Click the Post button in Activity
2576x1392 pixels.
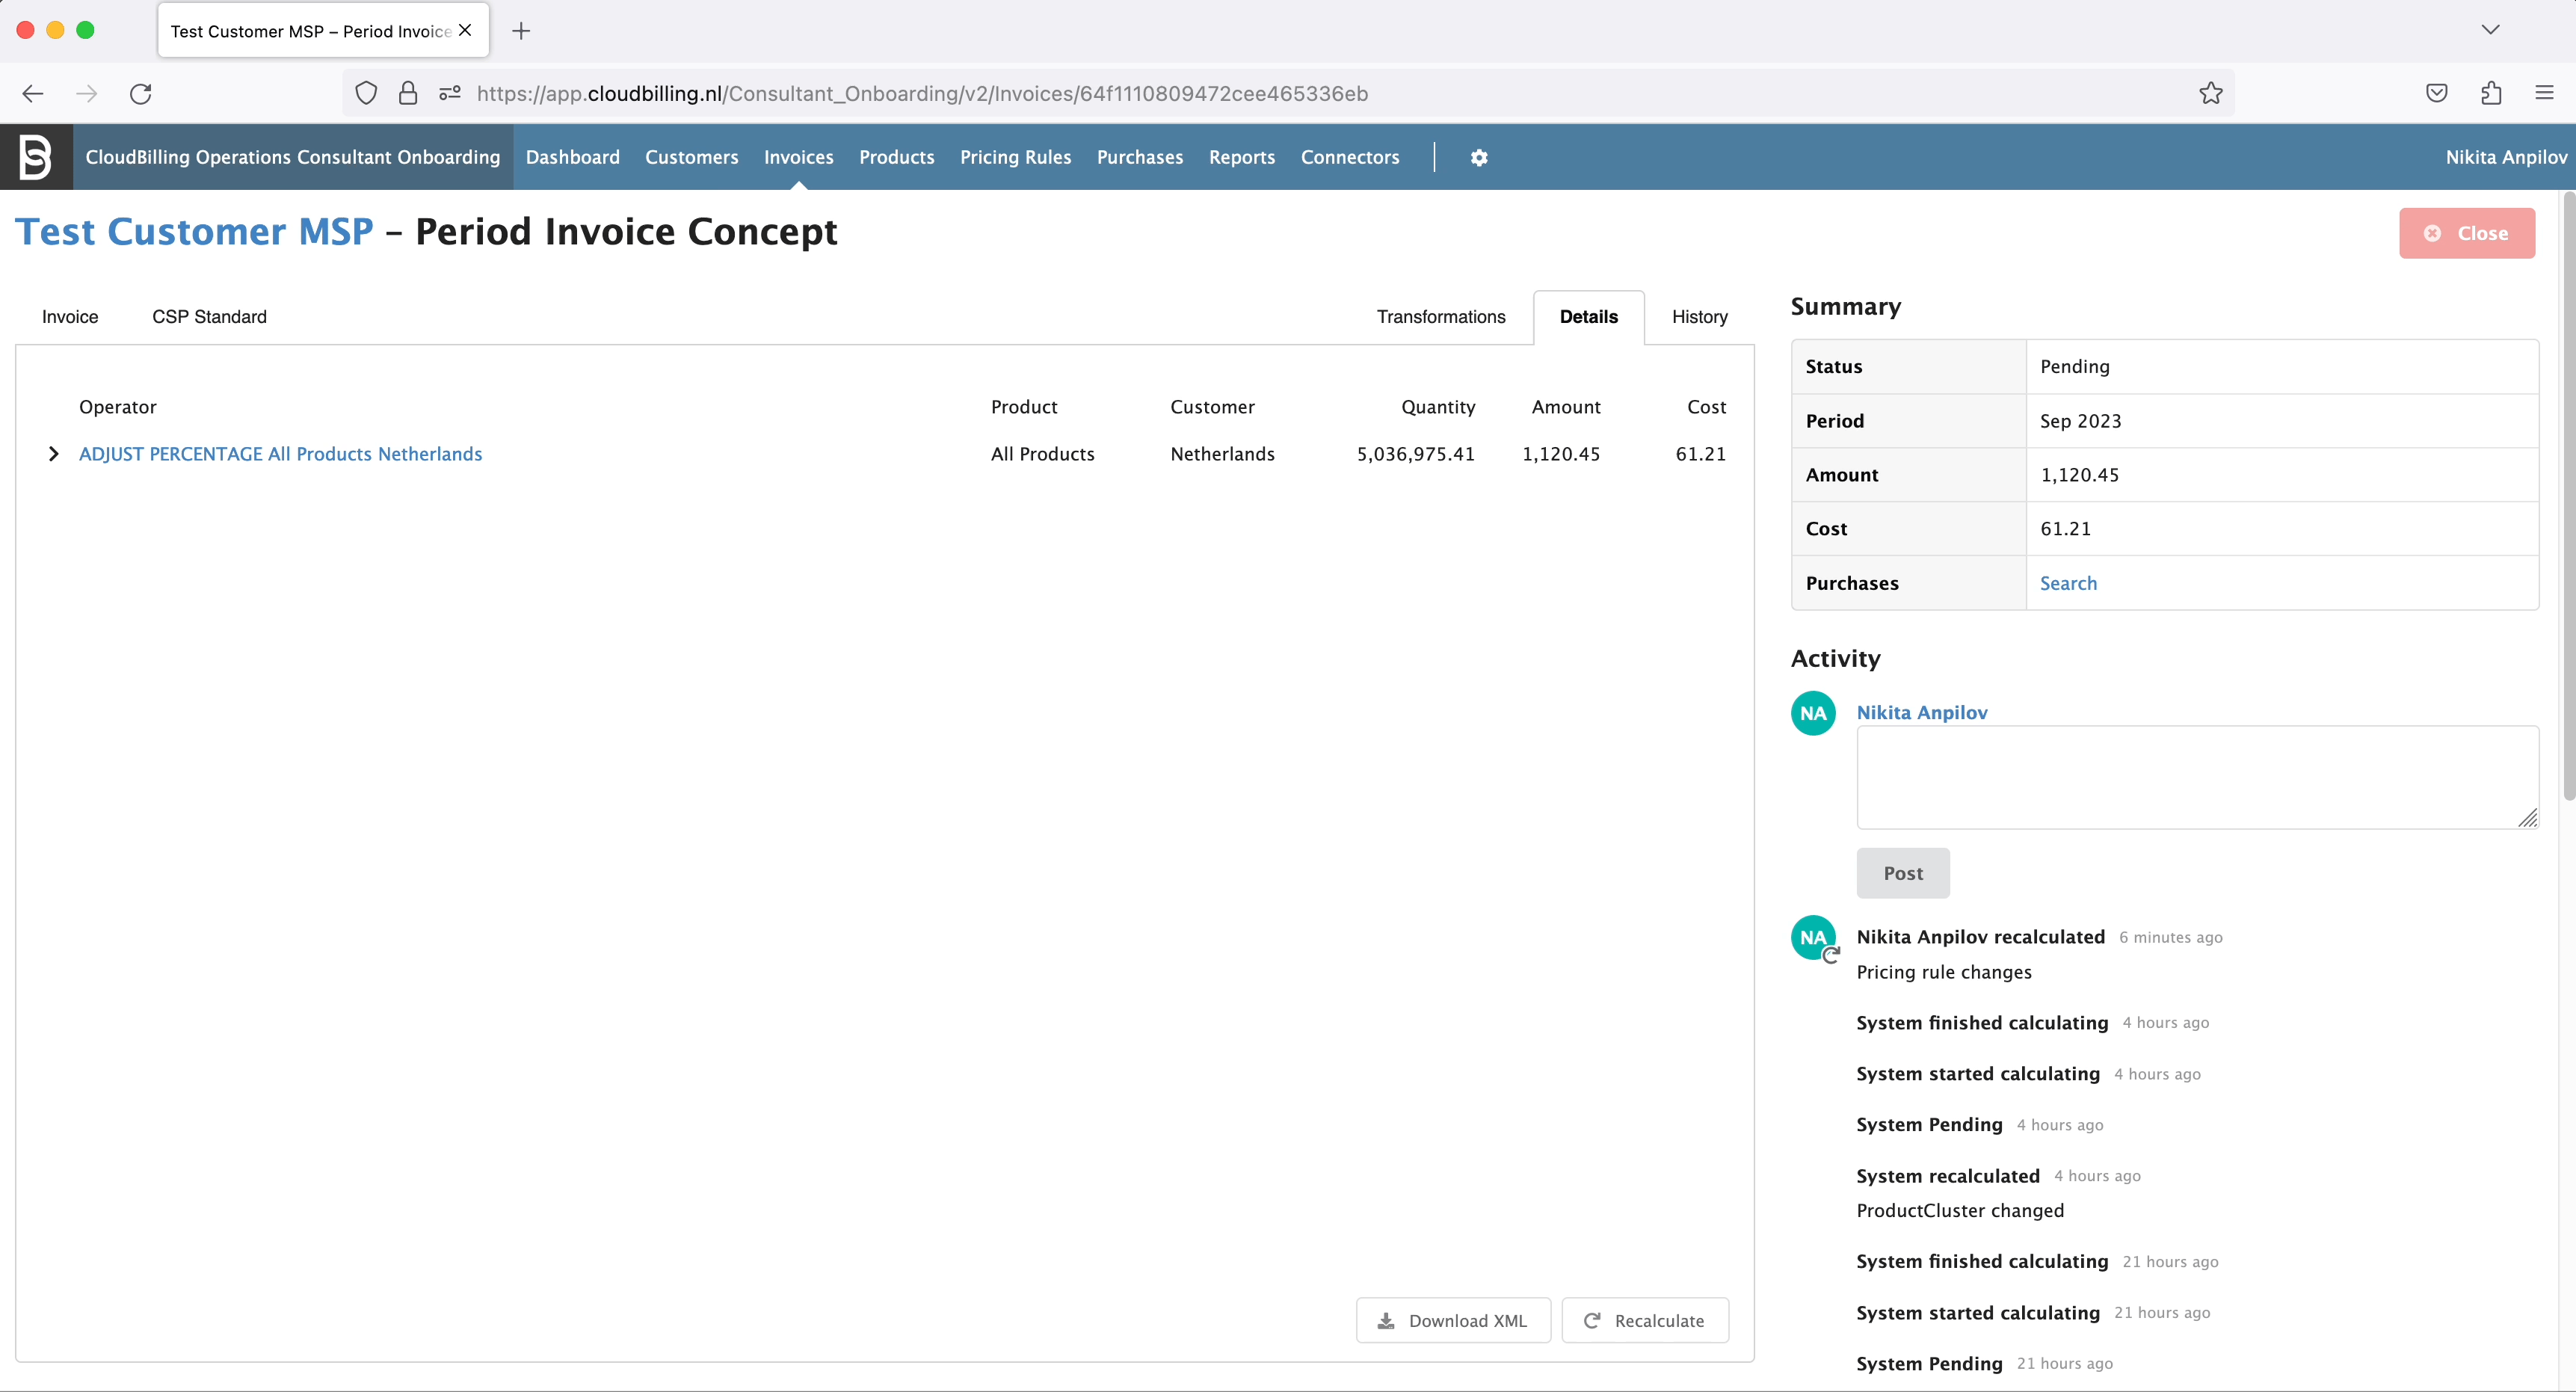point(1902,873)
